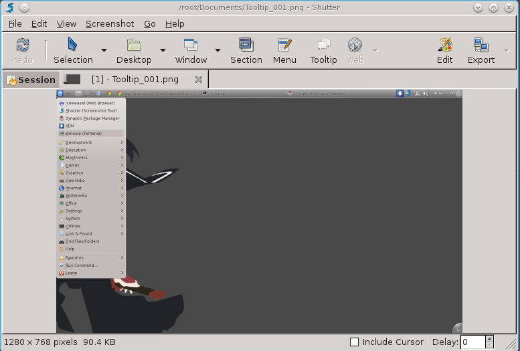This screenshot has width=520, height=351.
Task: Click 'Shutter (Screenshot Tool)' in the captured menu
Action: click(x=91, y=111)
